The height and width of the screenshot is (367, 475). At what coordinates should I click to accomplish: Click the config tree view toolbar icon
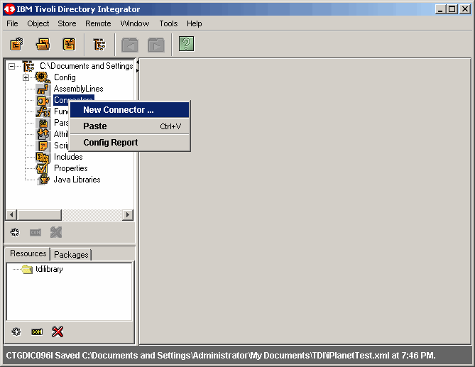pos(99,45)
